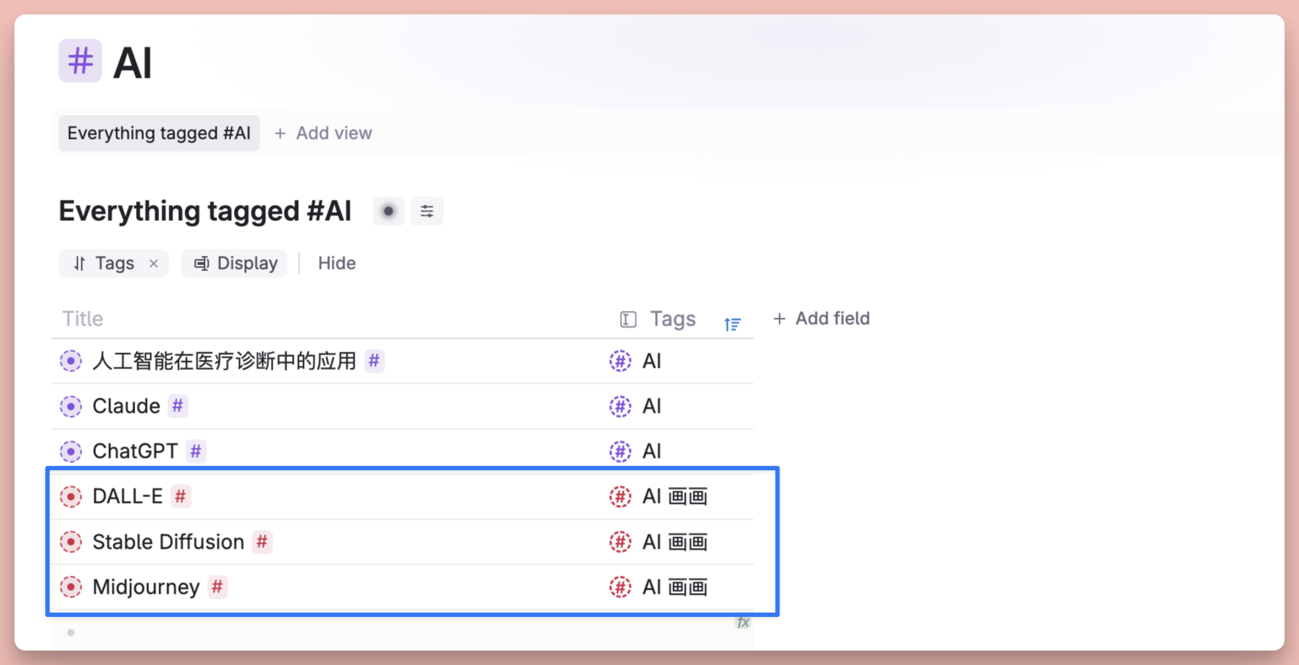Click the red hash badge after DALL-E
The width and height of the screenshot is (1299, 665).
click(x=181, y=496)
